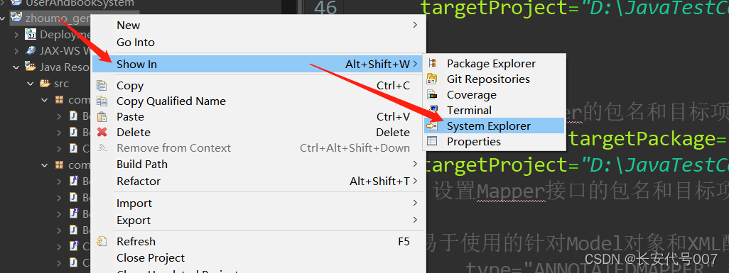
Task: Click the Terminal icon in submenu
Action: tap(433, 110)
